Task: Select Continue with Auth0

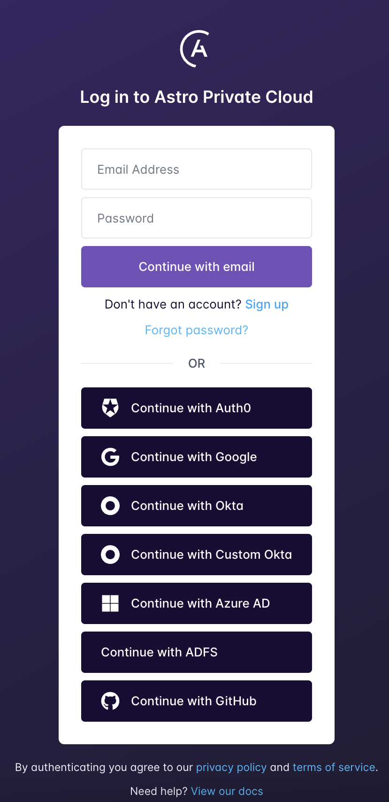Action: click(196, 408)
